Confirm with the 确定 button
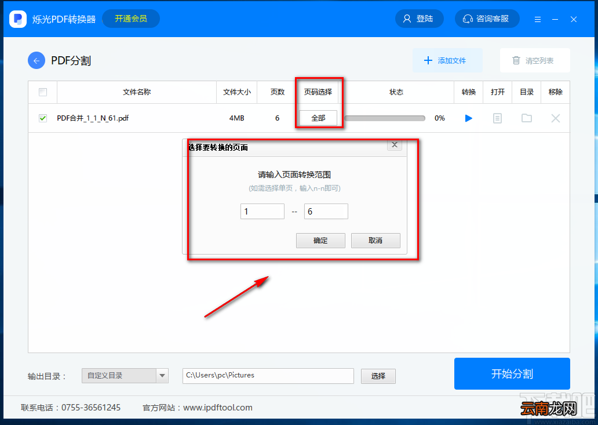Screen dimensions: 598x425 click(320, 241)
